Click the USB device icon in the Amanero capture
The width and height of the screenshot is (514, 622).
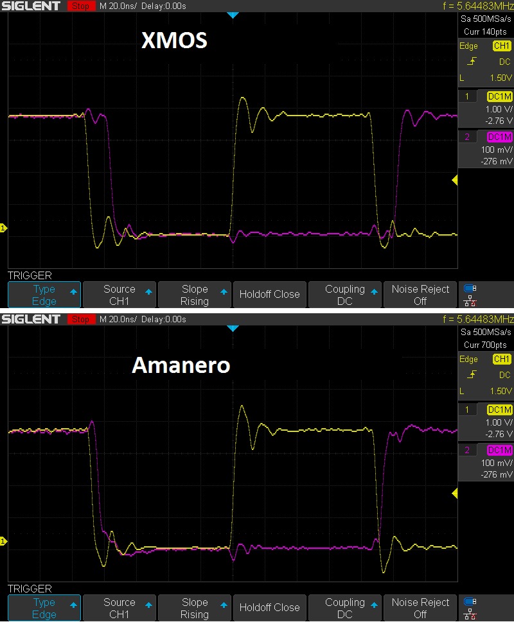pyautogui.click(x=470, y=601)
